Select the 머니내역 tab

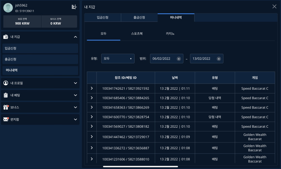[176, 17]
